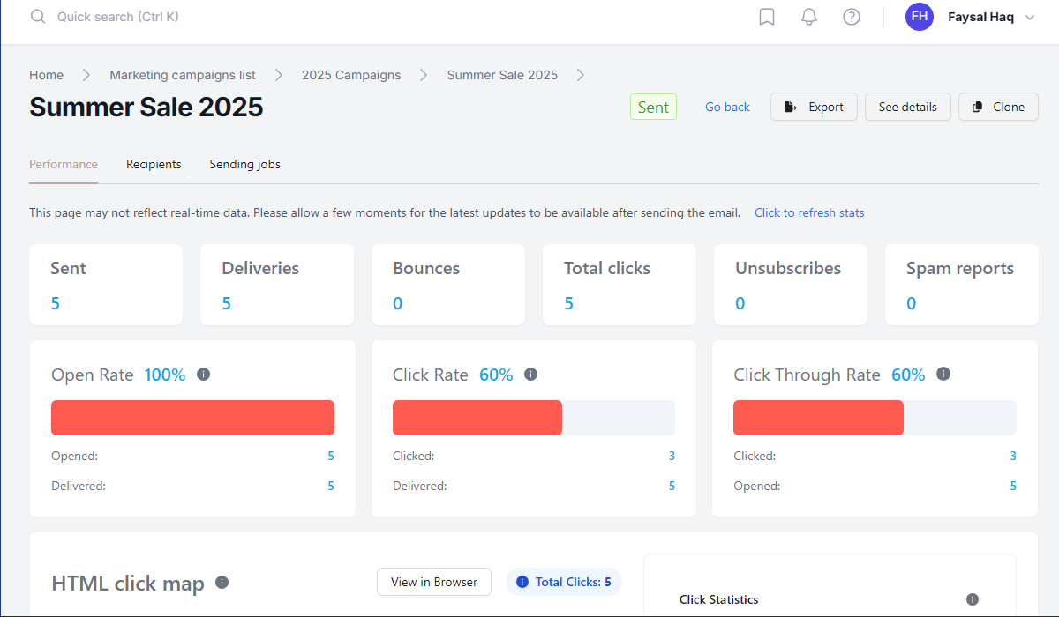Viewport: 1059px width, 617px height.
Task: Click the Export button
Action: 814,107
